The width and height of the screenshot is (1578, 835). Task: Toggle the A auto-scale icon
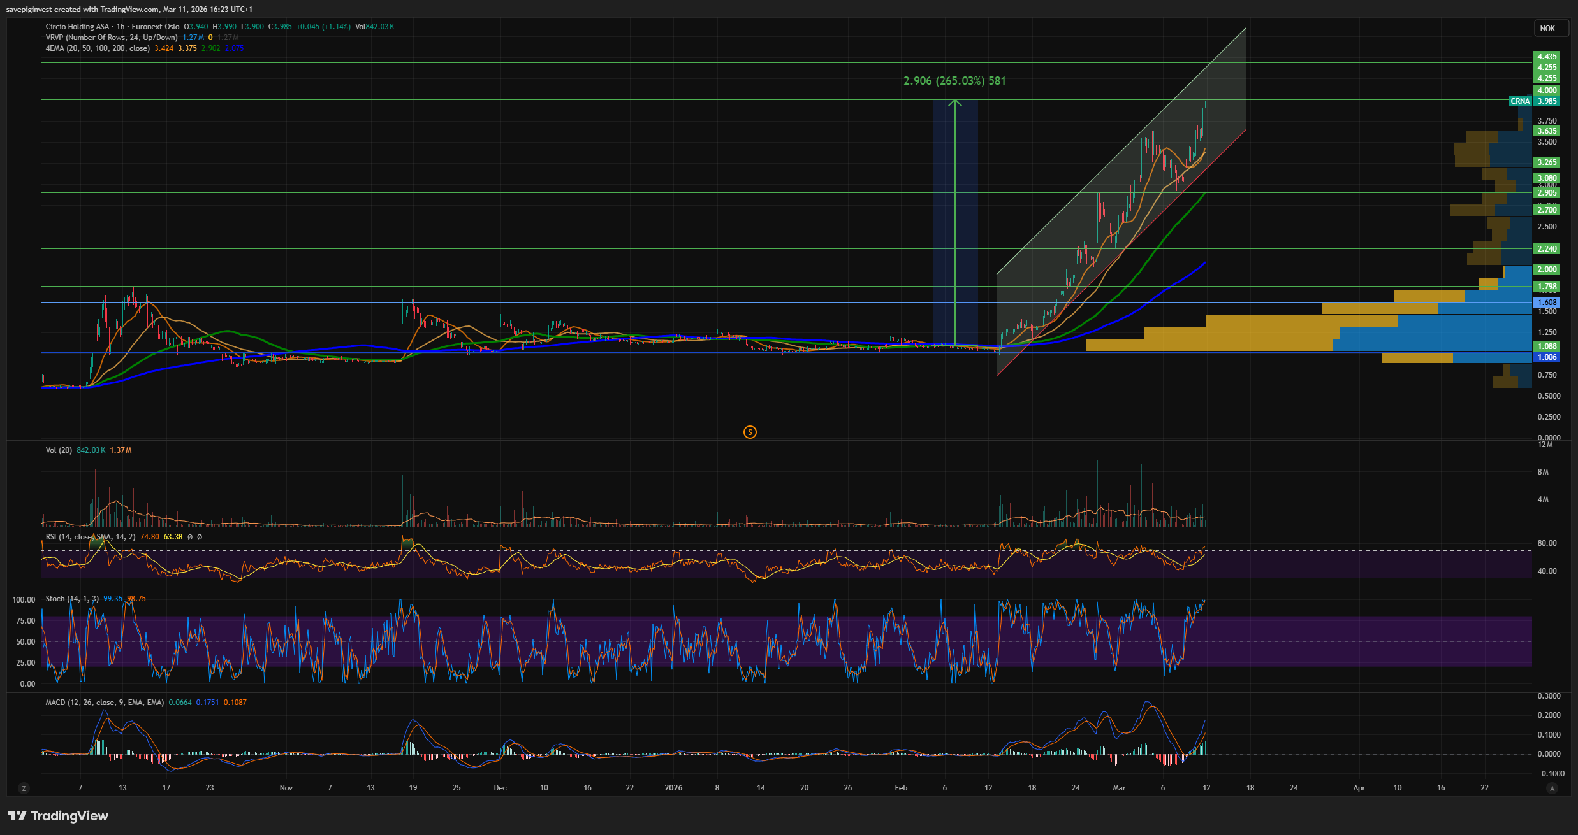(1552, 789)
